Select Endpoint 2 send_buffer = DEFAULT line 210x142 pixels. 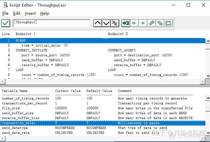point(135,60)
